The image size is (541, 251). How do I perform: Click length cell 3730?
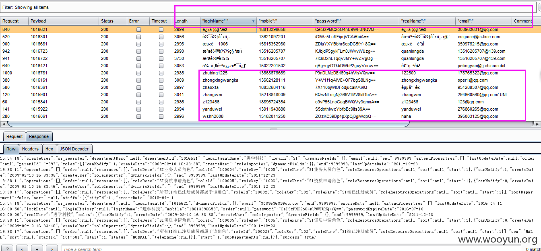tap(179, 58)
